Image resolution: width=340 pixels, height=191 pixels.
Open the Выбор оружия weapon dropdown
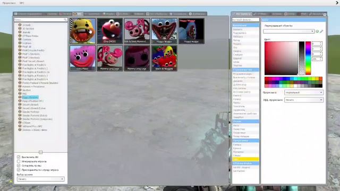pyautogui.click(x=40, y=179)
